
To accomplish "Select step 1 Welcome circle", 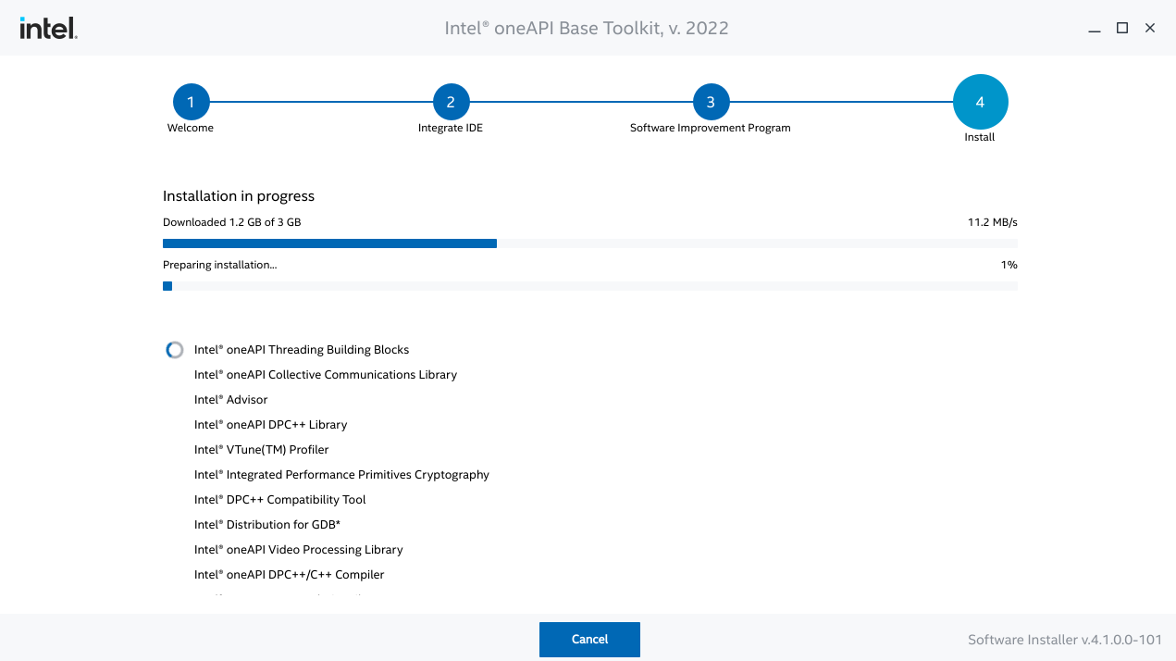I will [x=191, y=102].
